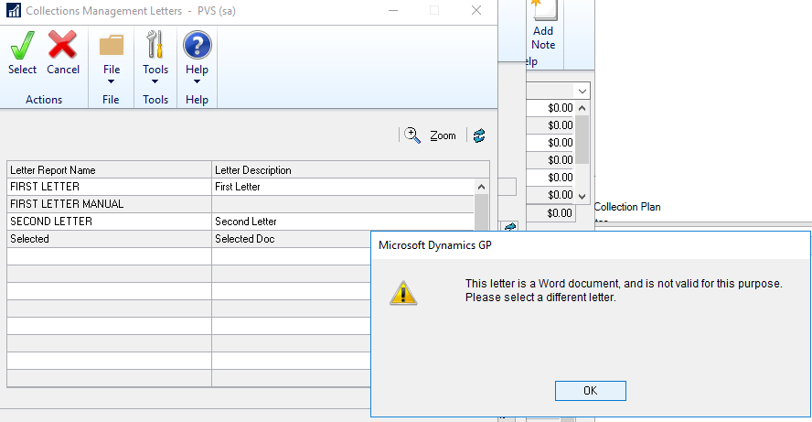Select the FIRST LETTER row

(x=240, y=187)
